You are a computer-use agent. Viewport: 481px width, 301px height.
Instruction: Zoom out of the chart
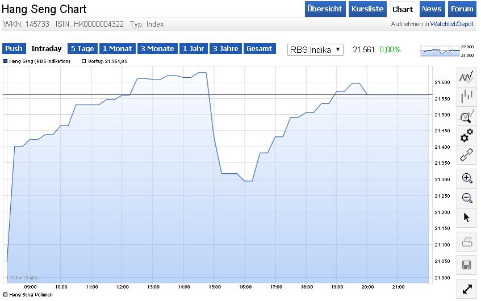pos(467,198)
